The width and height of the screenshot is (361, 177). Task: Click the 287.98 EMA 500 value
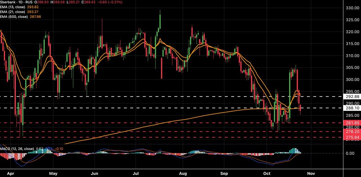point(35,17)
